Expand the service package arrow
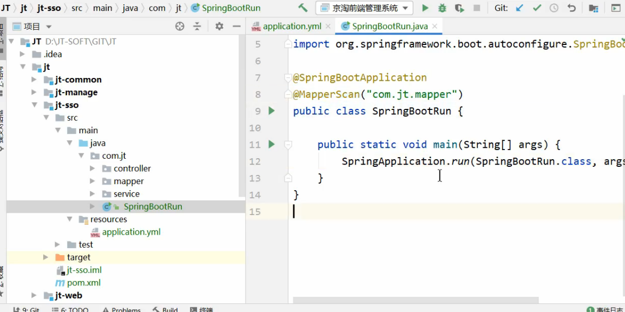 coord(93,194)
